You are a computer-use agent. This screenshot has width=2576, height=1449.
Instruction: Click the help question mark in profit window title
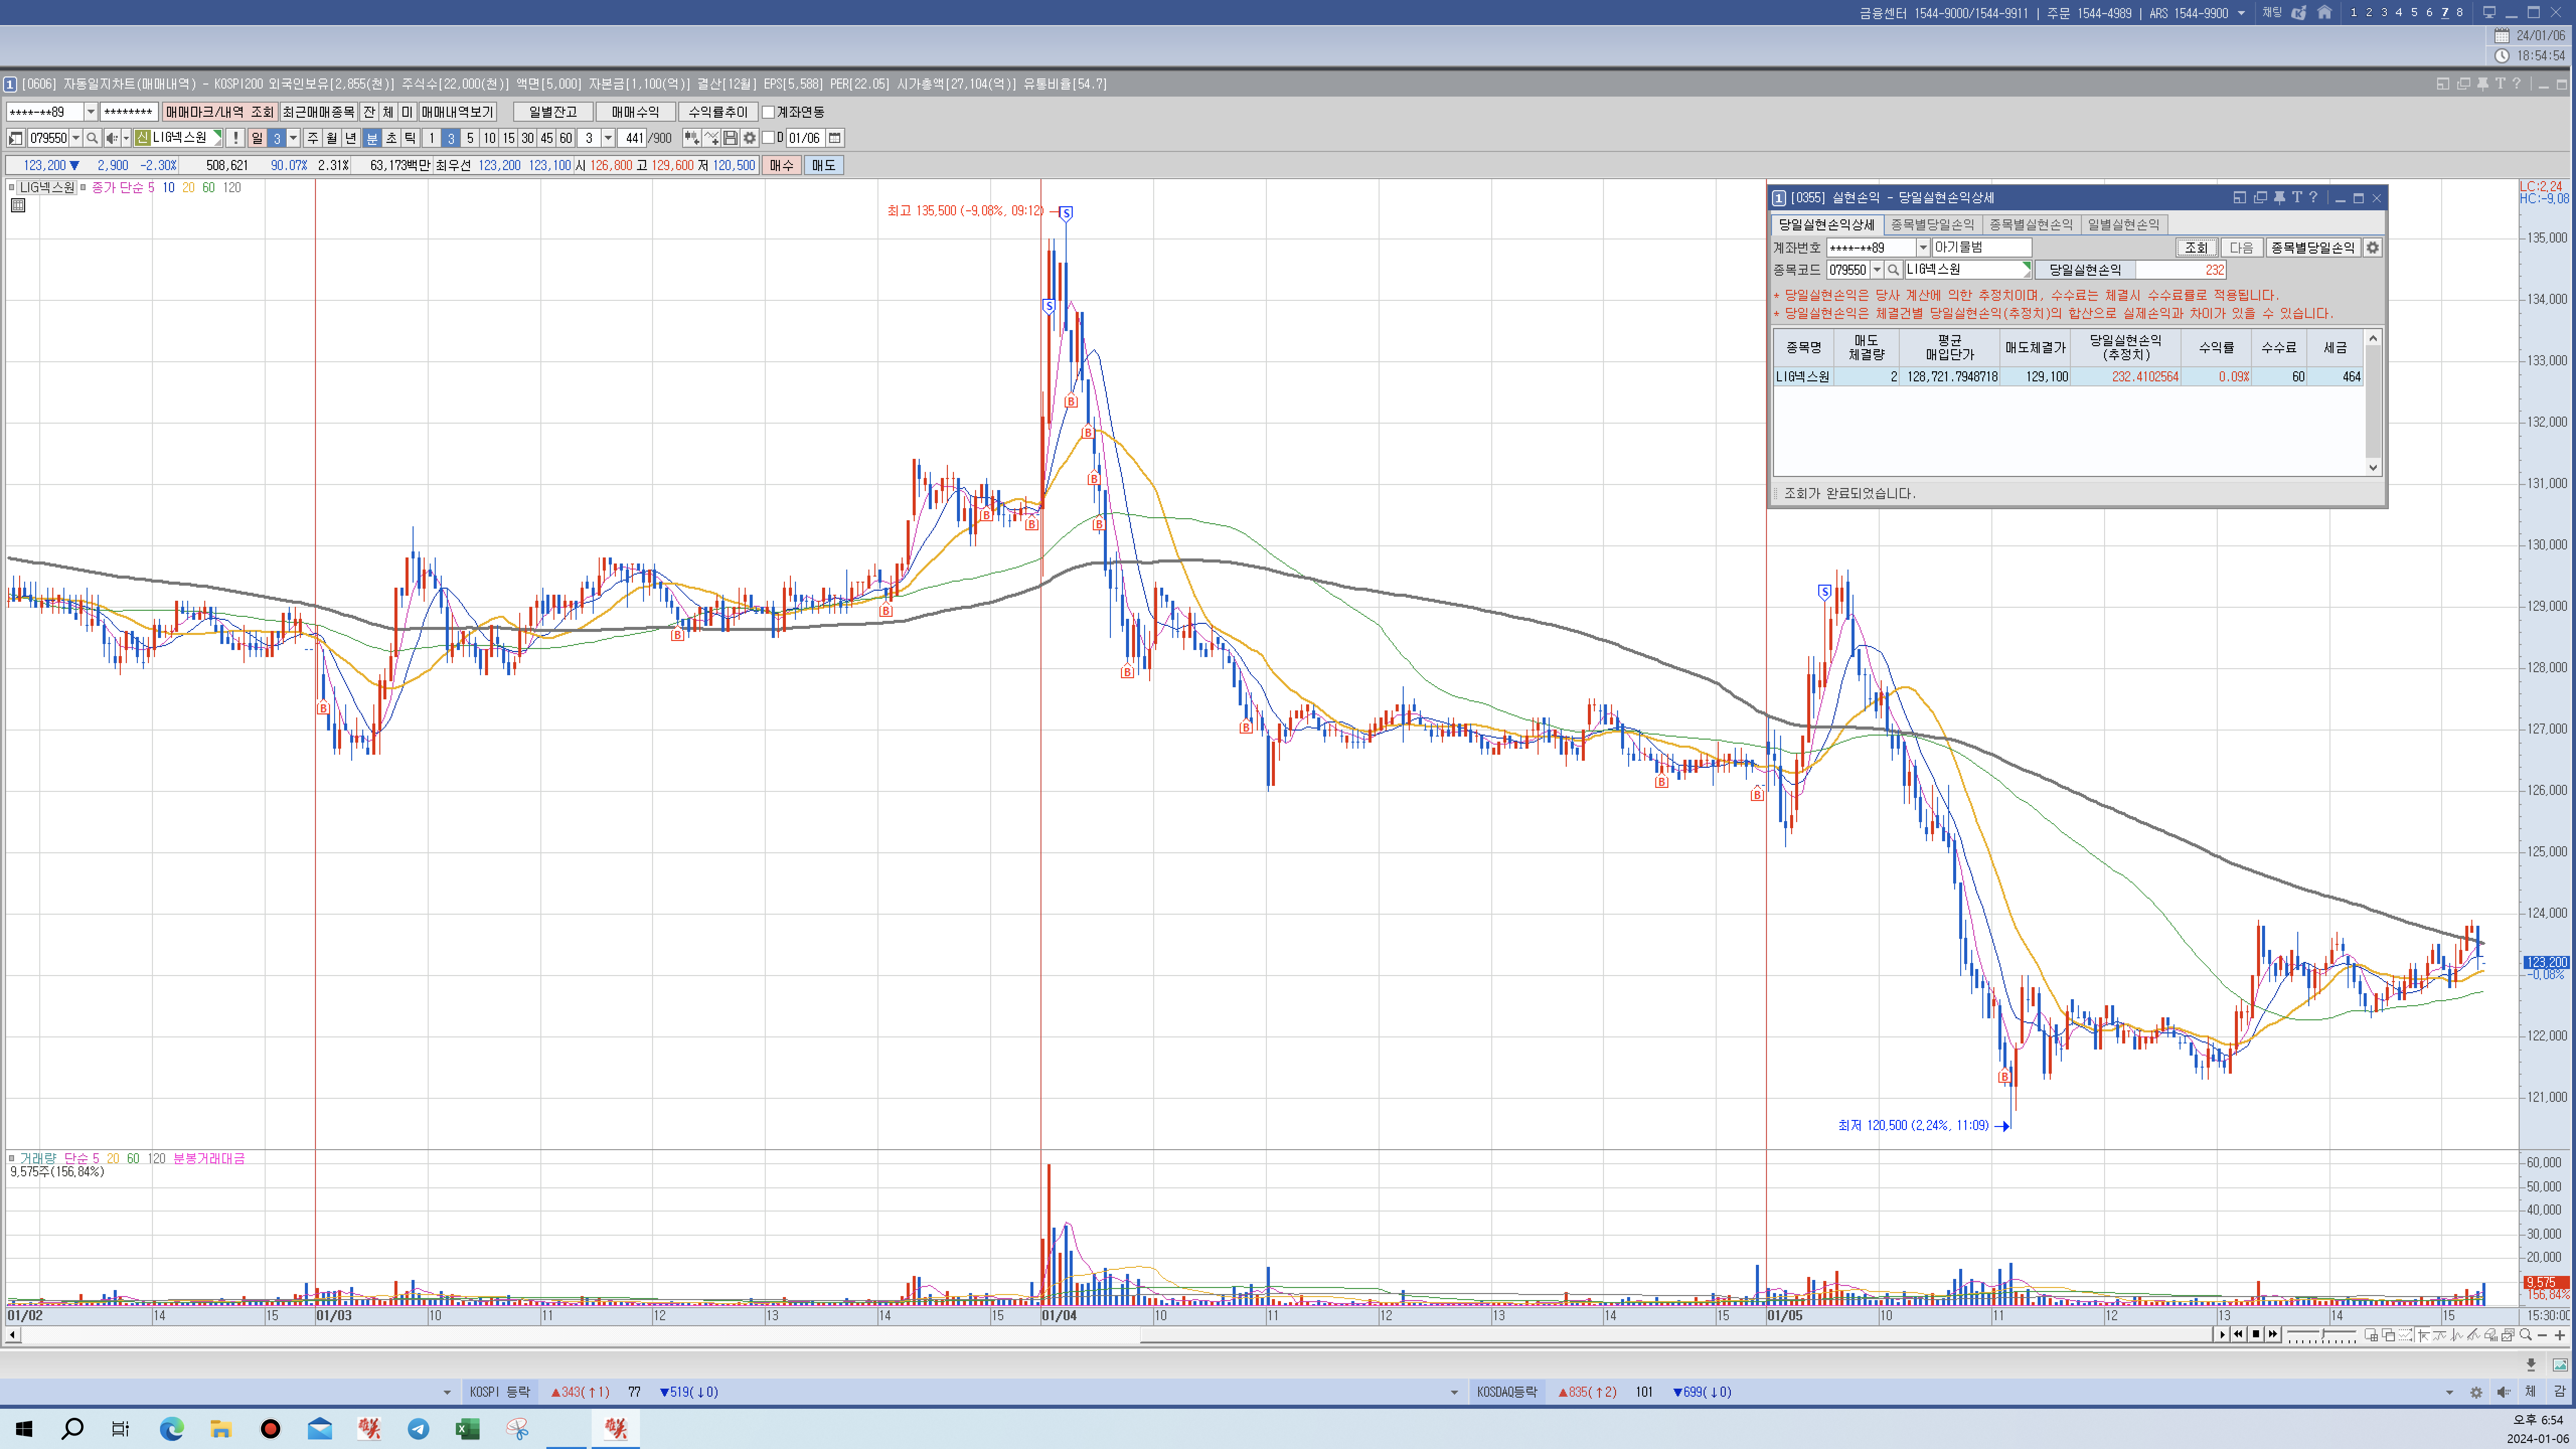click(2313, 198)
